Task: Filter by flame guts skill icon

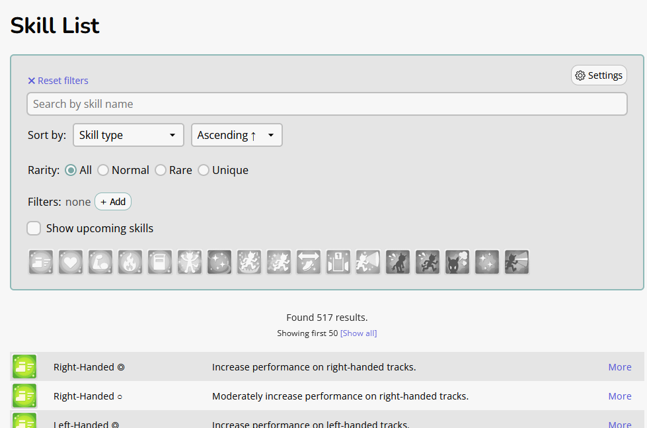Action: coord(130,262)
